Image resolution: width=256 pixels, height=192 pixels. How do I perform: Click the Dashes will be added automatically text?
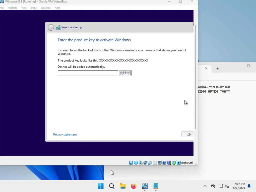pos(81,66)
